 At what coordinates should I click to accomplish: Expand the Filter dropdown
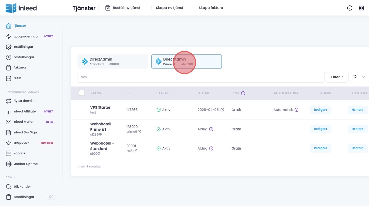point(337,77)
